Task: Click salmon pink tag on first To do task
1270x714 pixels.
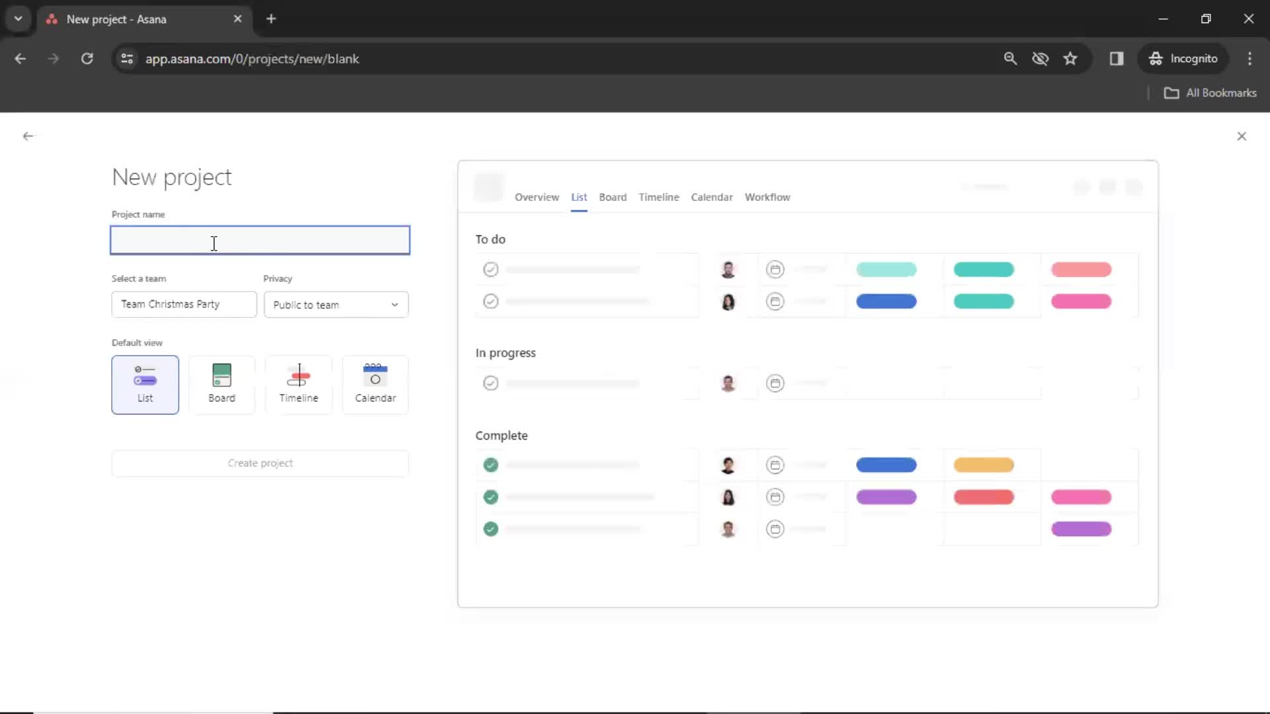Action: pos(1081,270)
